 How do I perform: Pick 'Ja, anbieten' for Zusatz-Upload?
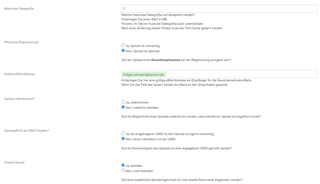click(x=123, y=165)
